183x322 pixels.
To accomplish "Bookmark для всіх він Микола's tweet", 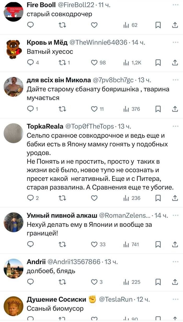I will pos(158,109).
